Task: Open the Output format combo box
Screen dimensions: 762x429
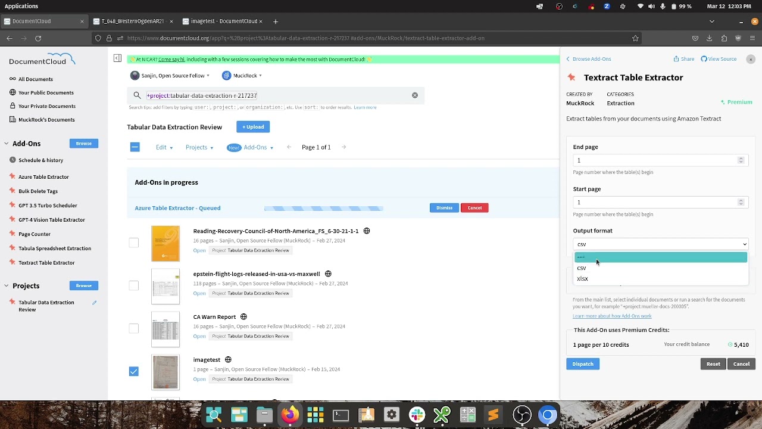Action: [660, 244]
